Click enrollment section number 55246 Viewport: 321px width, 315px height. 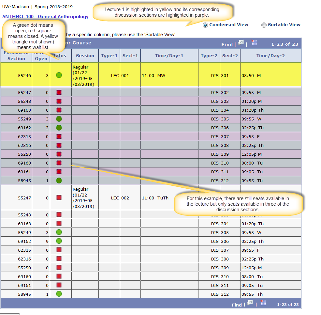(x=24, y=76)
